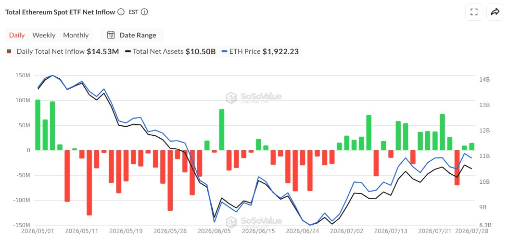
Task: Click the info icon next to EST
Action: 144,12
